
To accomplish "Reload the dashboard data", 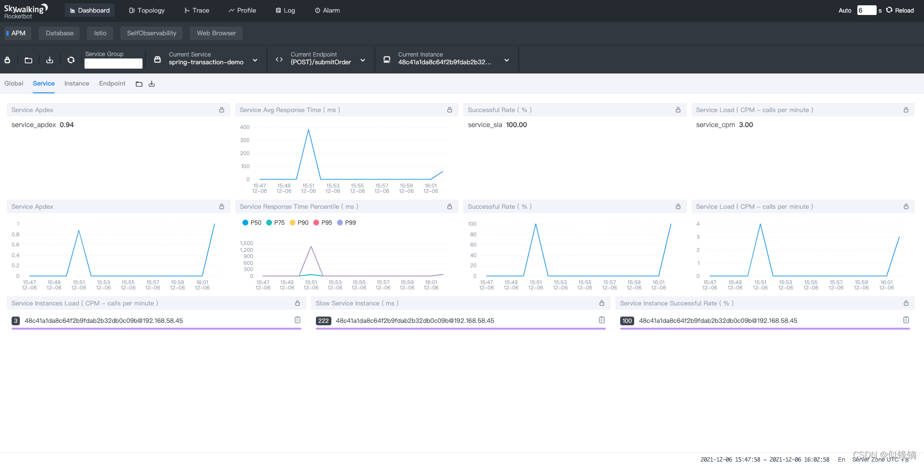I will coord(900,10).
